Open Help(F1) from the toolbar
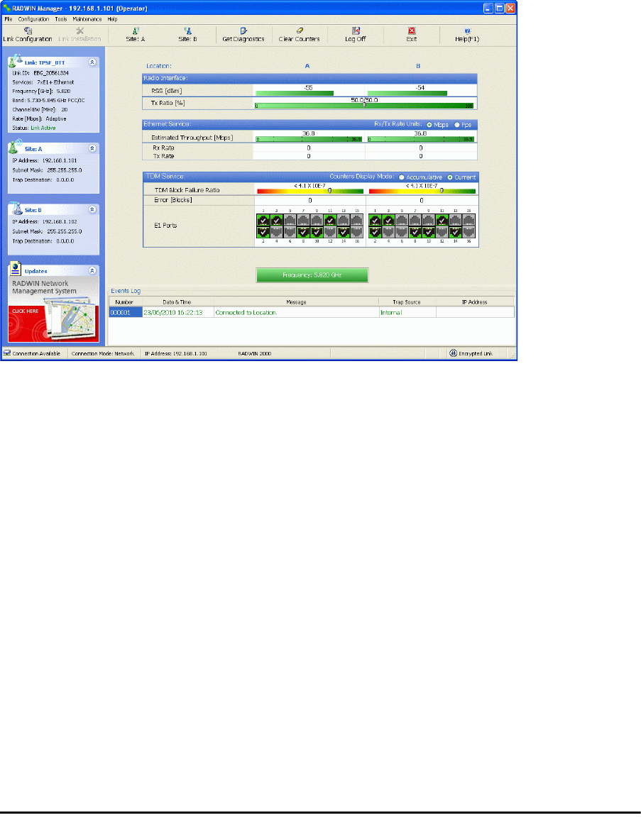The width and height of the screenshot is (641, 825). click(x=467, y=35)
